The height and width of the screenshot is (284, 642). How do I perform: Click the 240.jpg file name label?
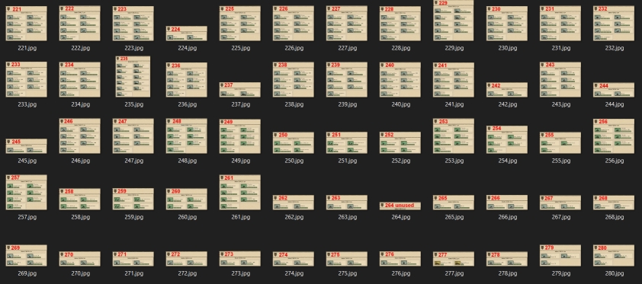coord(400,104)
